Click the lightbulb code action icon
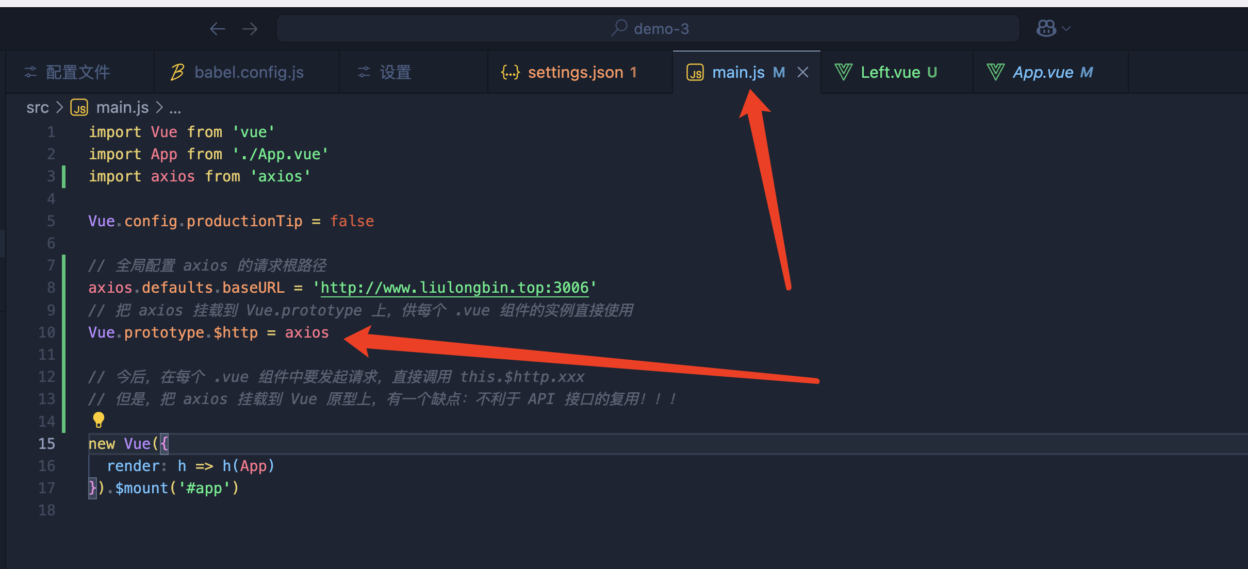Screen dimensions: 1248x569 point(98,420)
